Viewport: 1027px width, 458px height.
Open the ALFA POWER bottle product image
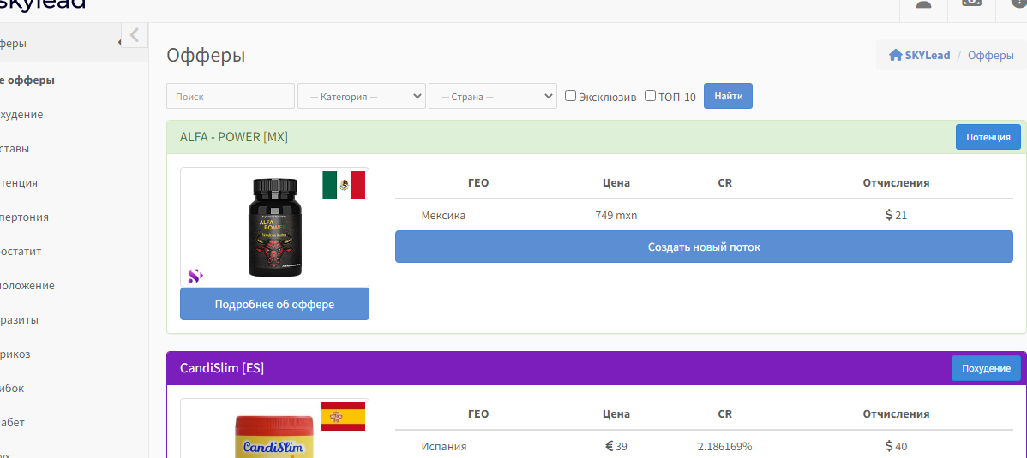[x=275, y=228]
